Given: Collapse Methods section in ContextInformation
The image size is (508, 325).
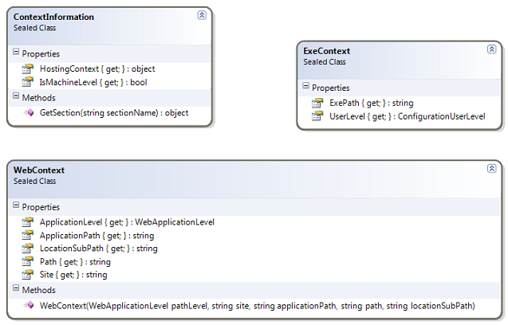Looking at the screenshot, I should coord(16,96).
